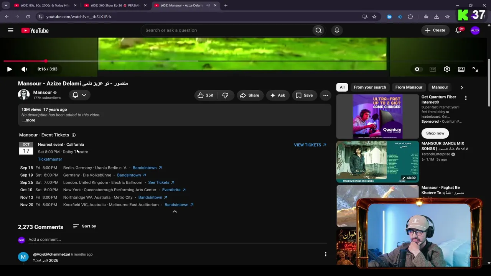Select the All filter chip
The image size is (491, 276).
point(342,87)
